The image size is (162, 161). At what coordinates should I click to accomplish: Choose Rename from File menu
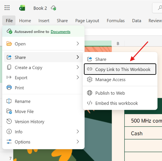43,101
